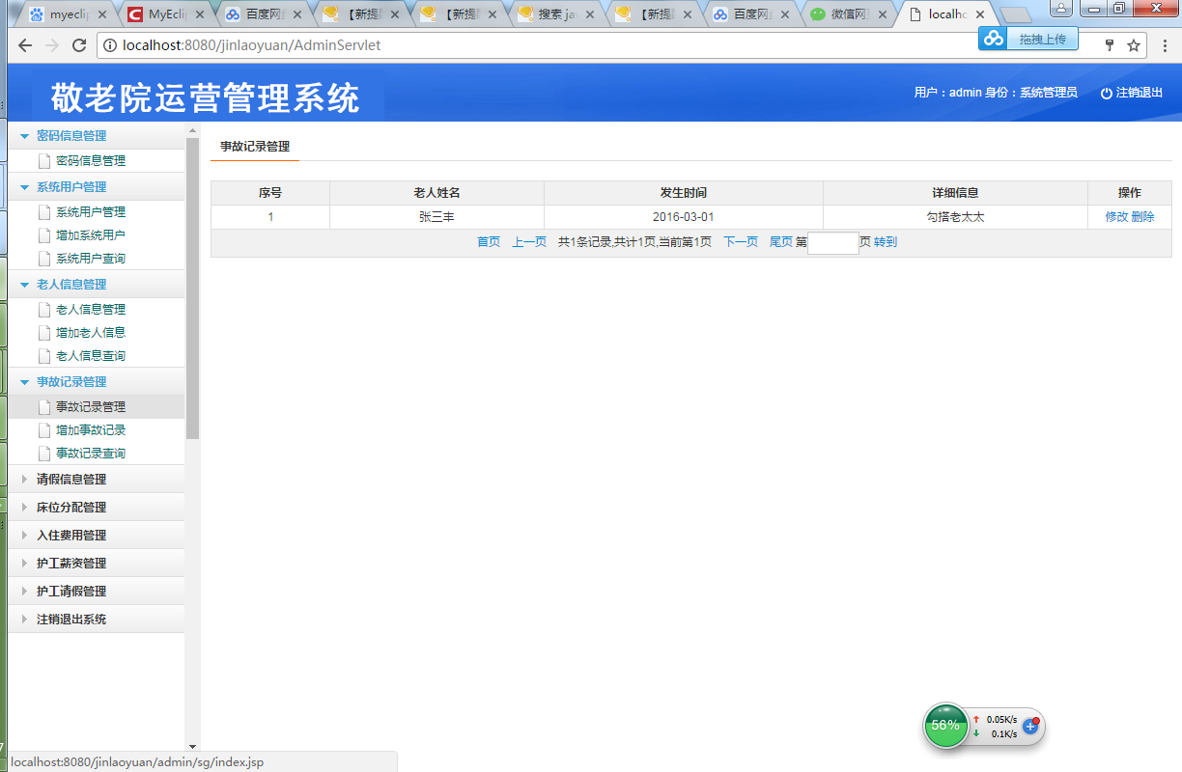This screenshot has width=1182, height=772.
Task: Click the sidebar scroll down arrow
Action: [192, 746]
